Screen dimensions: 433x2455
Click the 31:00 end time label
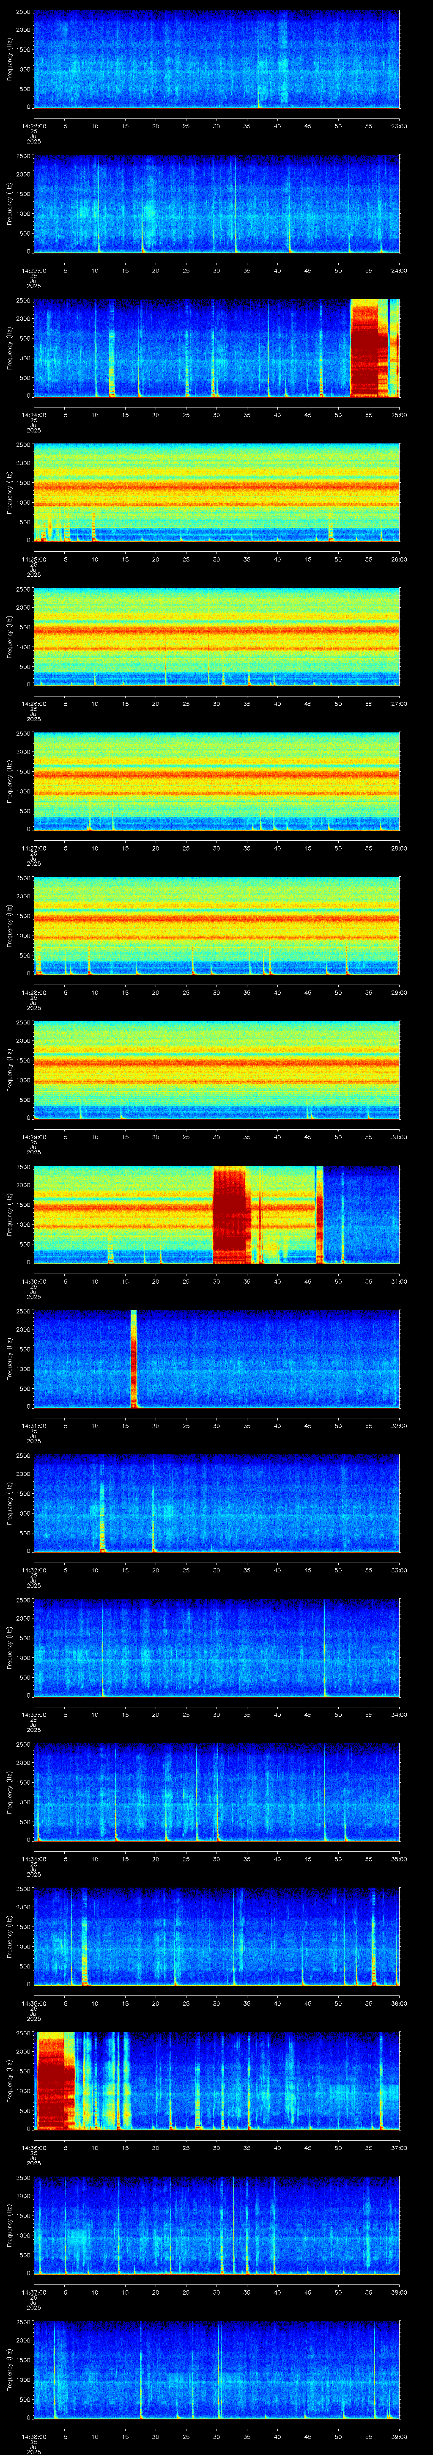tap(399, 1282)
